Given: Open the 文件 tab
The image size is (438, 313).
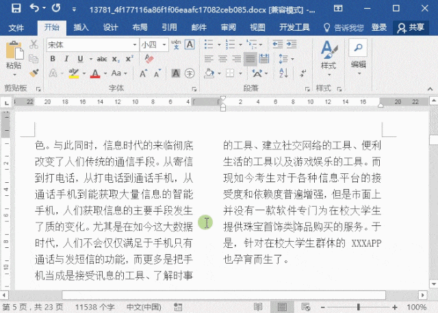Looking at the screenshot, I should [16, 27].
